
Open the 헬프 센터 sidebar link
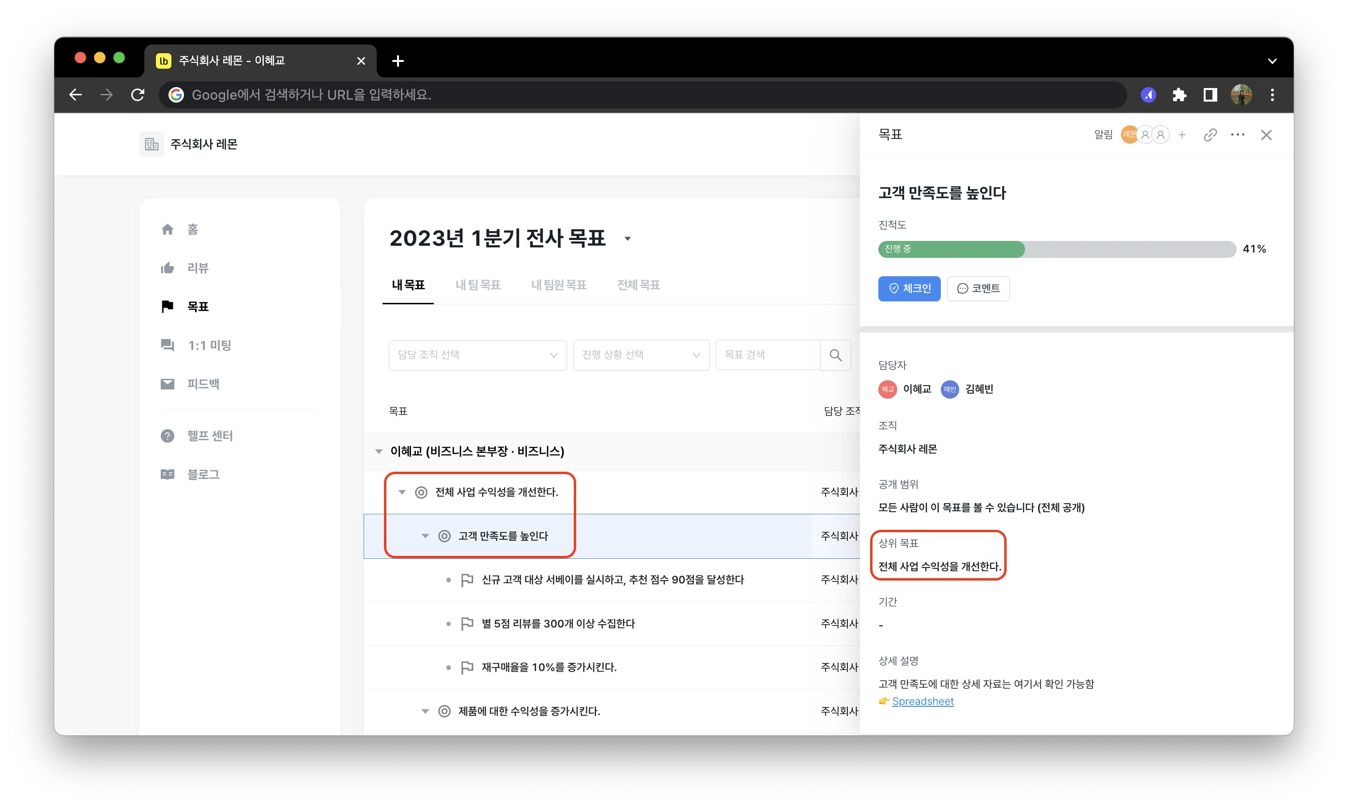pos(197,435)
